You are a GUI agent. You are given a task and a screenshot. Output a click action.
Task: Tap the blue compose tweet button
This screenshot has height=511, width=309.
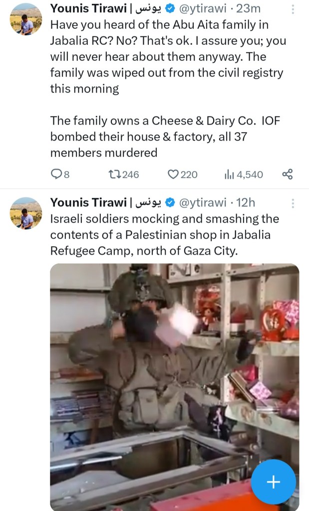[274, 482]
